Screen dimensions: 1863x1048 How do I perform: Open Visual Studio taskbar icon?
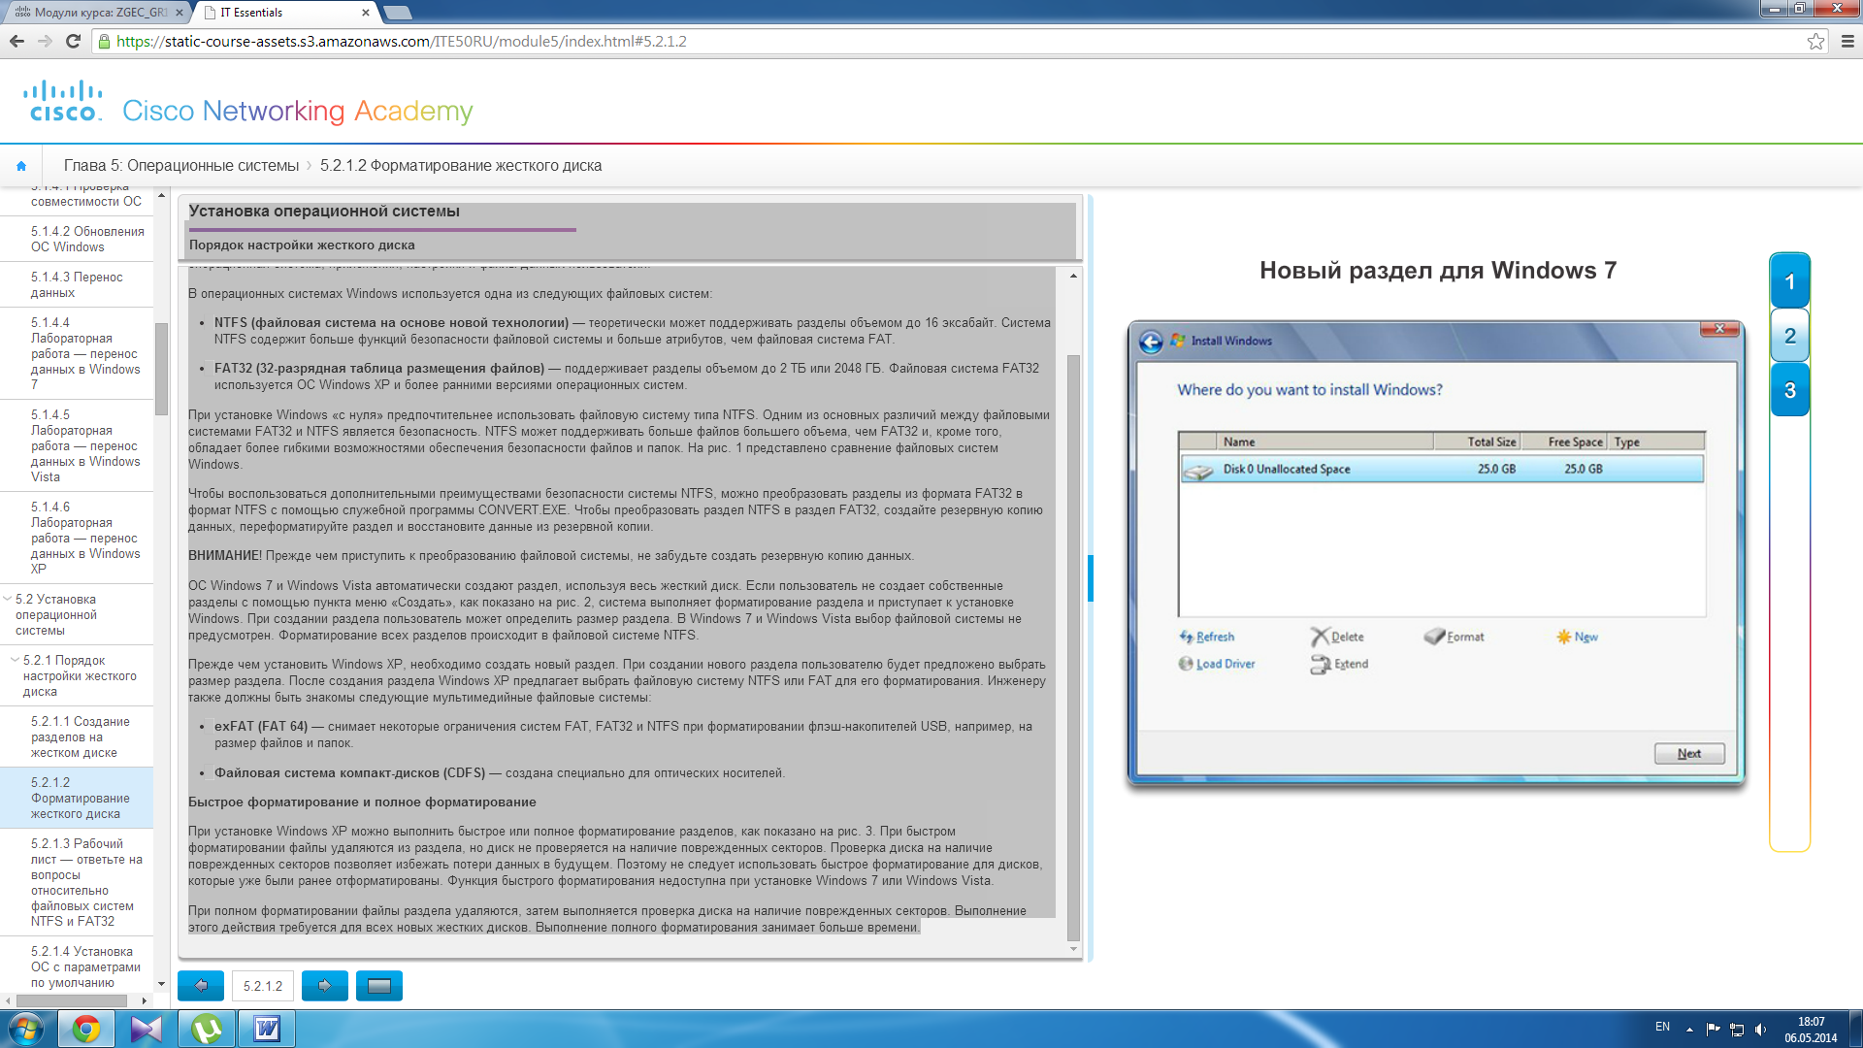point(147,1029)
